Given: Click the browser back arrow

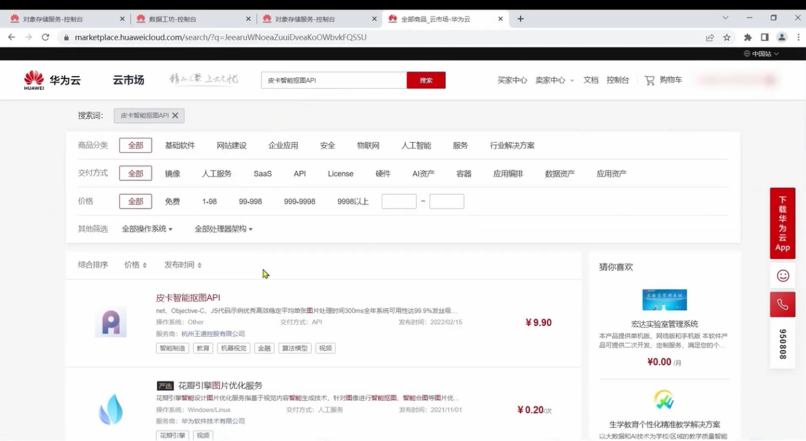Looking at the screenshot, I should [11, 37].
